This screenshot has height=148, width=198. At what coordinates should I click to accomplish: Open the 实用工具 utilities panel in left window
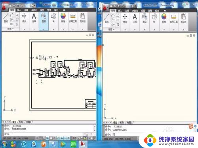73,18
